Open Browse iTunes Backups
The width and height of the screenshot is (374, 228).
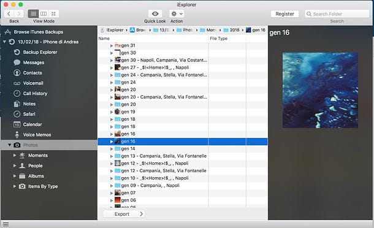pyautogui.click(x=38, y=32)
